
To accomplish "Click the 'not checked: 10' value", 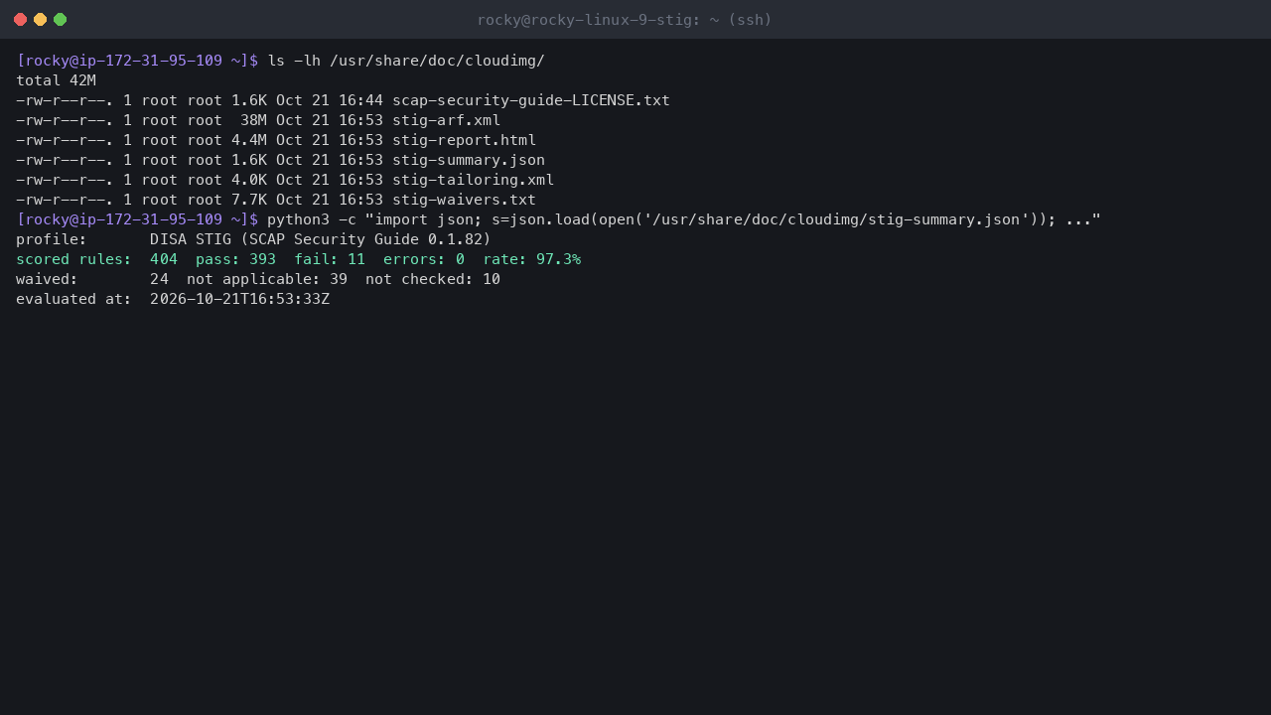I will tap(433, 279).
